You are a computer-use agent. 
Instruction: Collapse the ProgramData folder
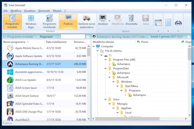coord(106,68)
